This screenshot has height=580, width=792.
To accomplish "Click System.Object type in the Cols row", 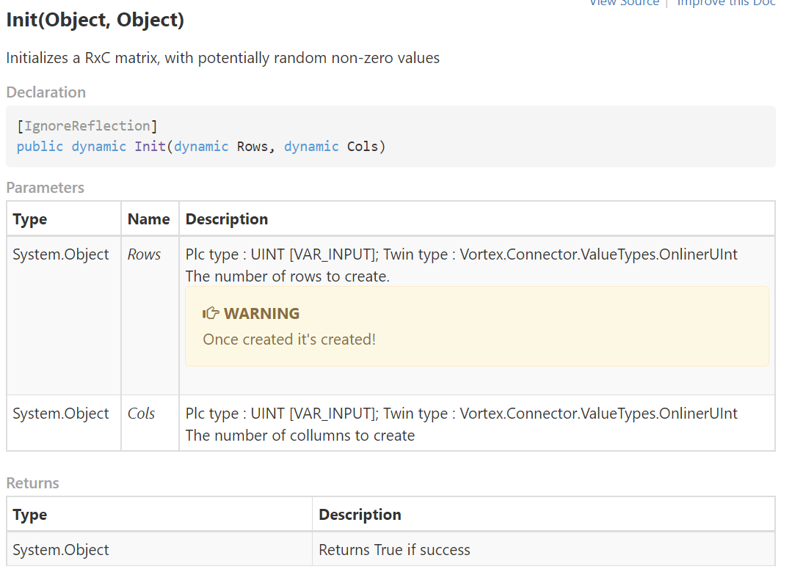I will [61, 414].
